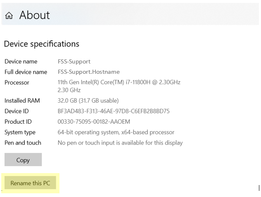Click the Device specifications heading
Viewport: 261px width, 197px height.
[42, 44]
